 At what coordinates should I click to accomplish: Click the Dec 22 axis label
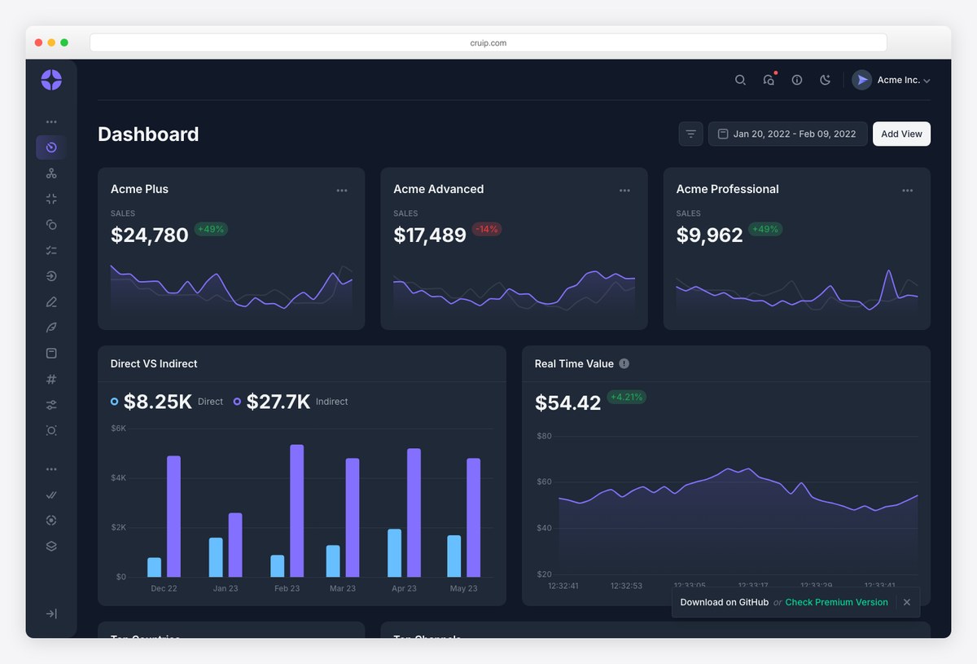164,588
